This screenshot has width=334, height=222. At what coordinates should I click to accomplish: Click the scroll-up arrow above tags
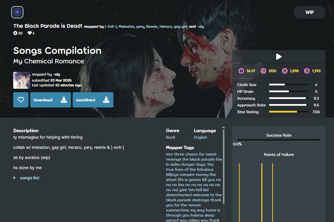pyautogui.click(x=223, y=127)
